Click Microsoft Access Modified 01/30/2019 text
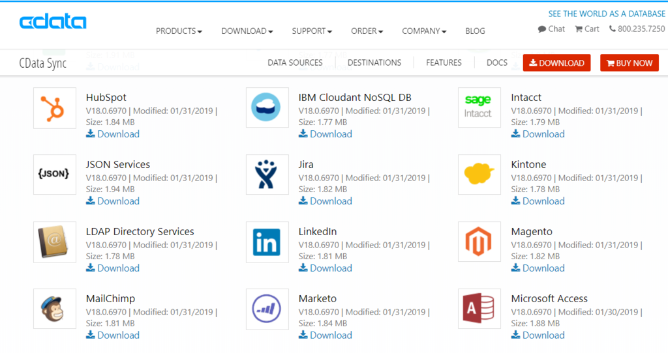668x353 pixels. [x=598, y=312]
